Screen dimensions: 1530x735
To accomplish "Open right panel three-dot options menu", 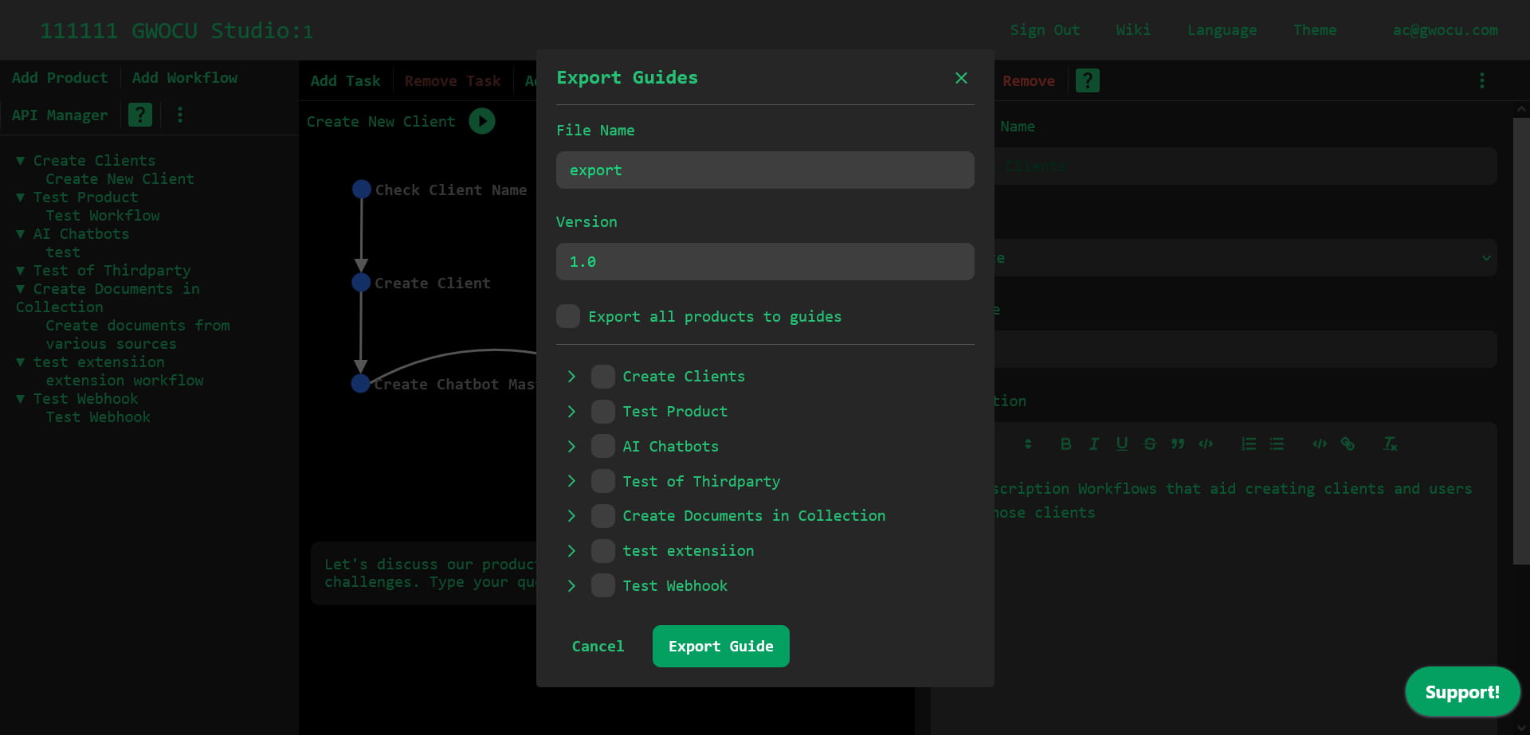I will click(x=1481, y=80).
